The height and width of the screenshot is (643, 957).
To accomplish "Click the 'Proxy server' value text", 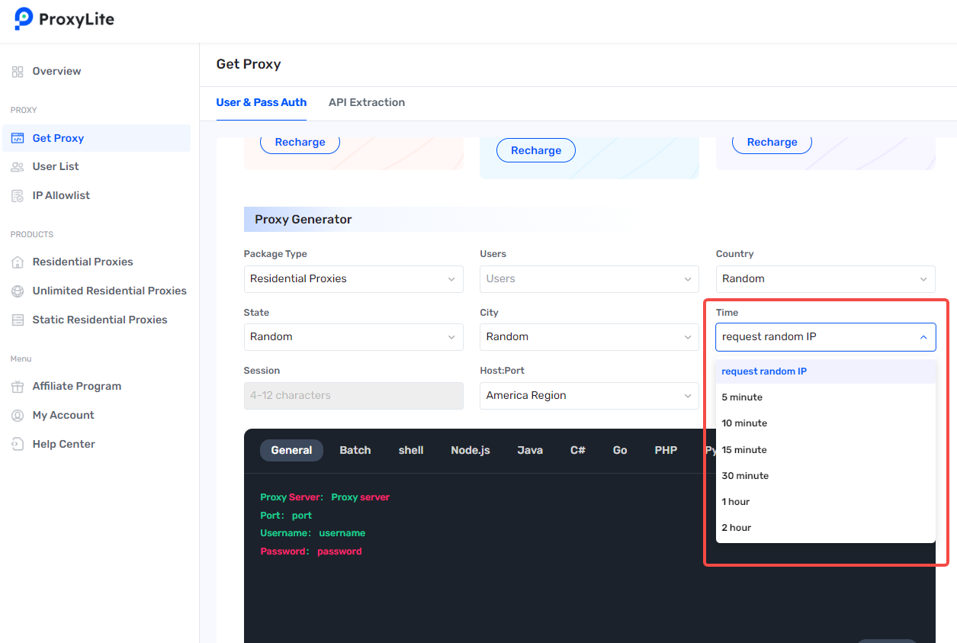I will tap(360, 497).
